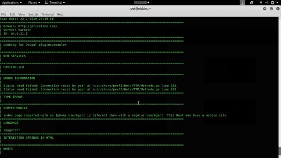Image resolution: width=281 pixels, height=158 pixels.
Task: Open the Edit menu
Action: point(12,14)
